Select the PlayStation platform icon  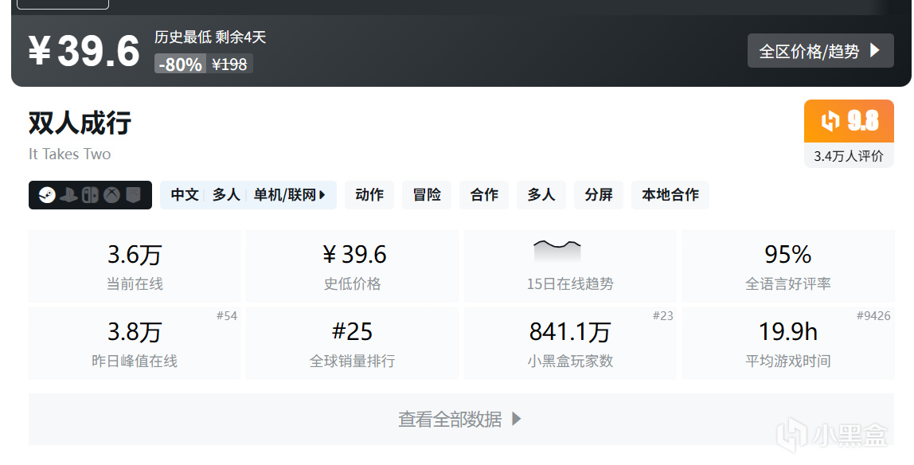pos(68,194)
